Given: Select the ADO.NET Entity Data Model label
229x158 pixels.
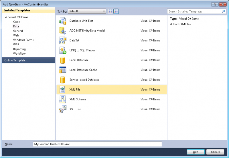Looking at the screenshot, I should click(87, 31).
